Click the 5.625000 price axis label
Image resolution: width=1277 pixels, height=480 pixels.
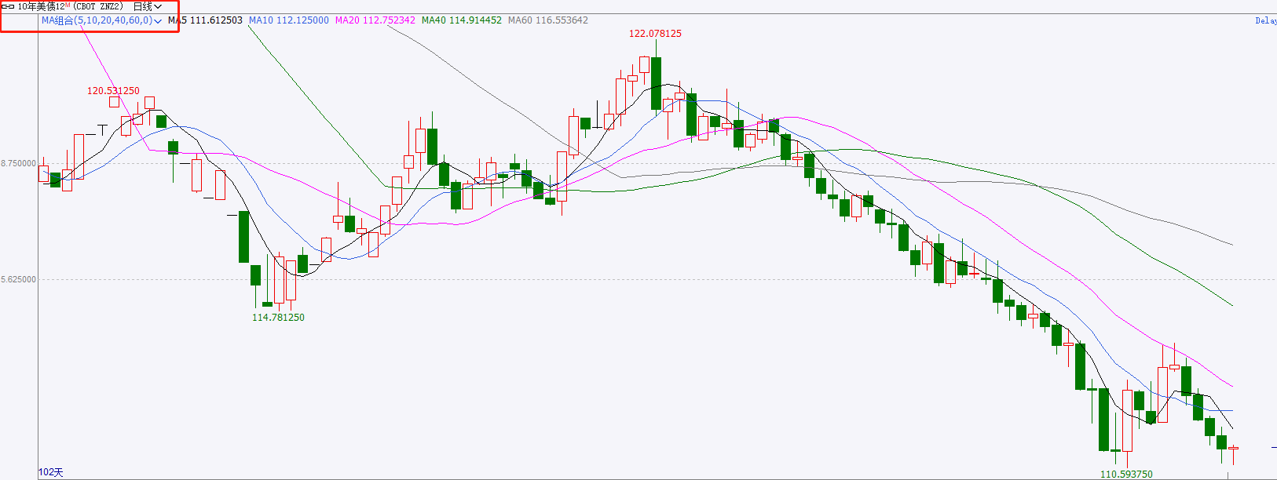click(18, 280)
